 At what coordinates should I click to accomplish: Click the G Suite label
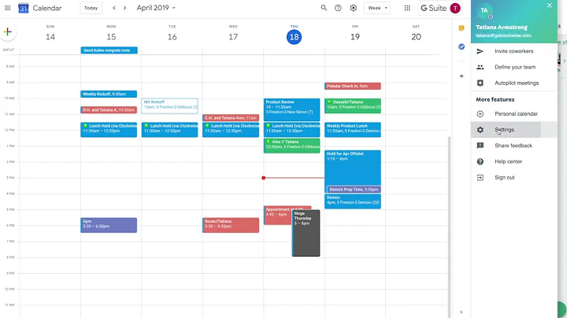click(433, 8)
